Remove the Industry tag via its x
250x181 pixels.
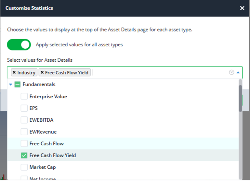[x=14, y=73]
